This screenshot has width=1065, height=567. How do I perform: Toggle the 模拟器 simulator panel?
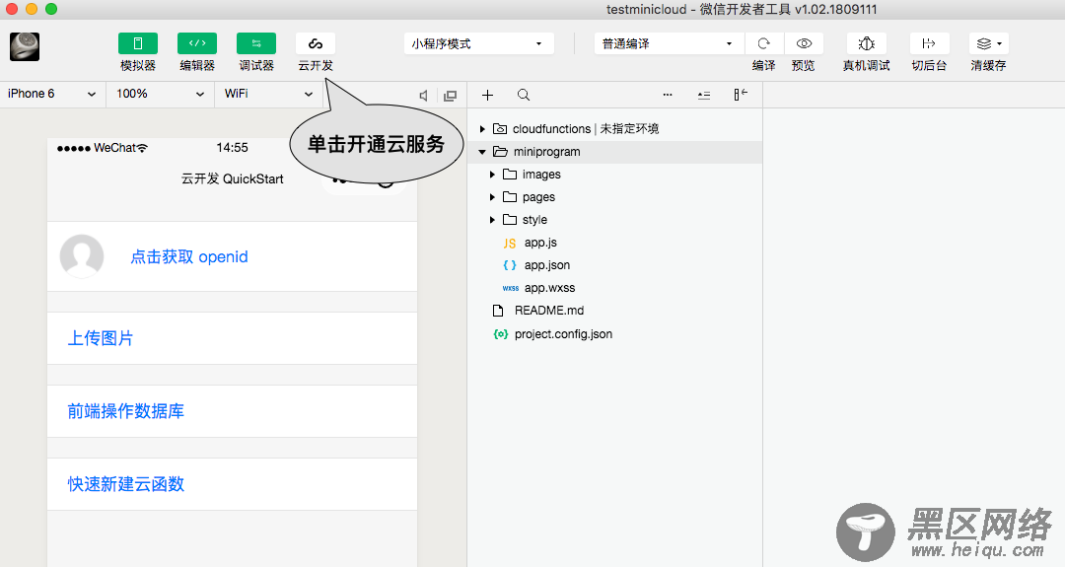pos(138,43)
